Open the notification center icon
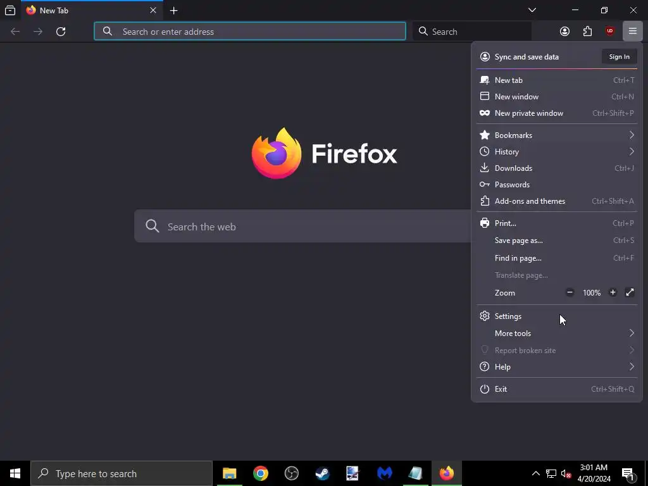648x486 pixels. (628, 473)
